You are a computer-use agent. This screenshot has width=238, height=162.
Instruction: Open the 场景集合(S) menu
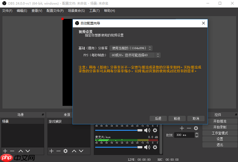click(76, 11)
